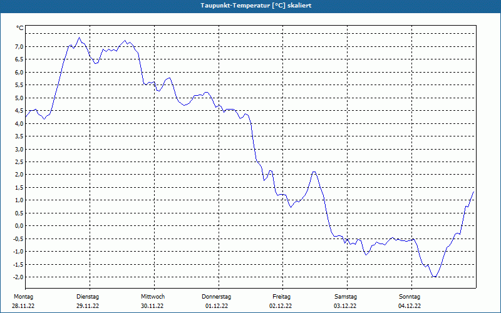
Task: Click the Samstag day label
Action: tap(346, 297)
